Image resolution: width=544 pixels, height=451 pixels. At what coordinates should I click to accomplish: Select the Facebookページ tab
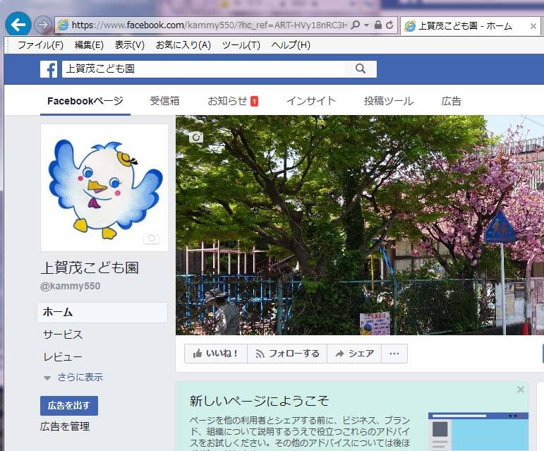(85, 102)
